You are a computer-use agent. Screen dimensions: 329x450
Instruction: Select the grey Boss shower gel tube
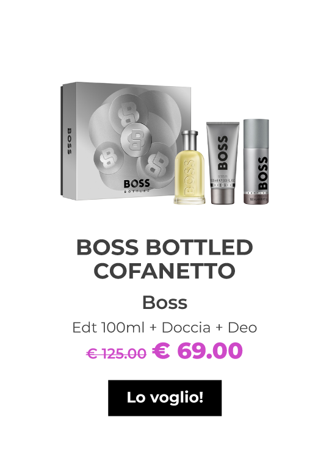pyautogui.click(x=223, y=163)
